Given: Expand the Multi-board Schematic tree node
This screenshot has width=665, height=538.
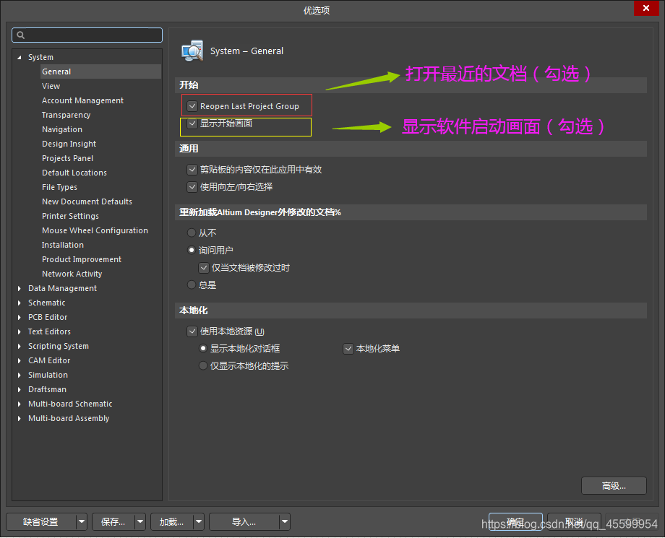Looking at the screenshot, I should coord(19,404).
